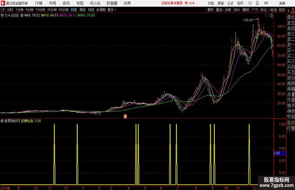Click the 通达信 red logo icon
This screenshot has height=190, width=295.
pyautogui.click(x=3, y=3)
